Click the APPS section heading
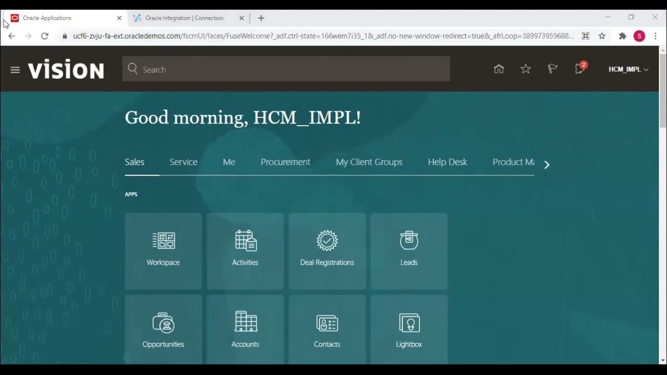Screen dimensions: 667x375 pyautogui.click(x=131, y=194)
